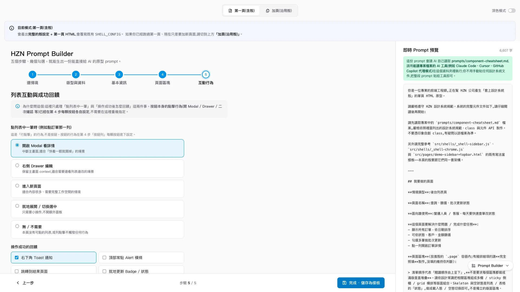Go to step 4 頁面區塊 circle
This screenshot has height=292, width=520.
pyautogui.click(x=162, y=74)
